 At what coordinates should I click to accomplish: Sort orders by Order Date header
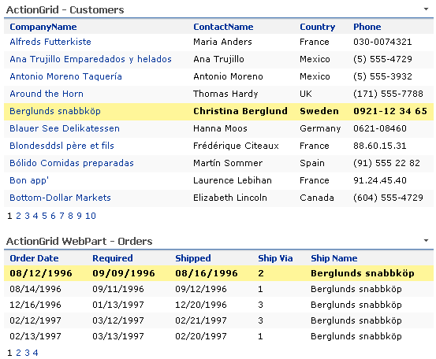(x=34, y=258)
